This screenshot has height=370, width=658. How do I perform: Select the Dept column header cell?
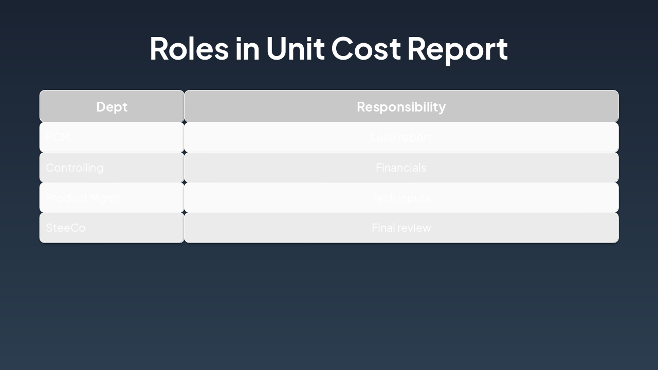pyautogui.click(x=112, y=106)
